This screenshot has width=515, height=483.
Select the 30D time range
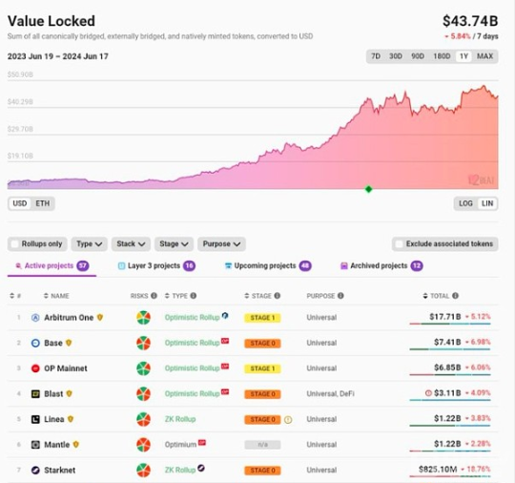pos(396,56)
